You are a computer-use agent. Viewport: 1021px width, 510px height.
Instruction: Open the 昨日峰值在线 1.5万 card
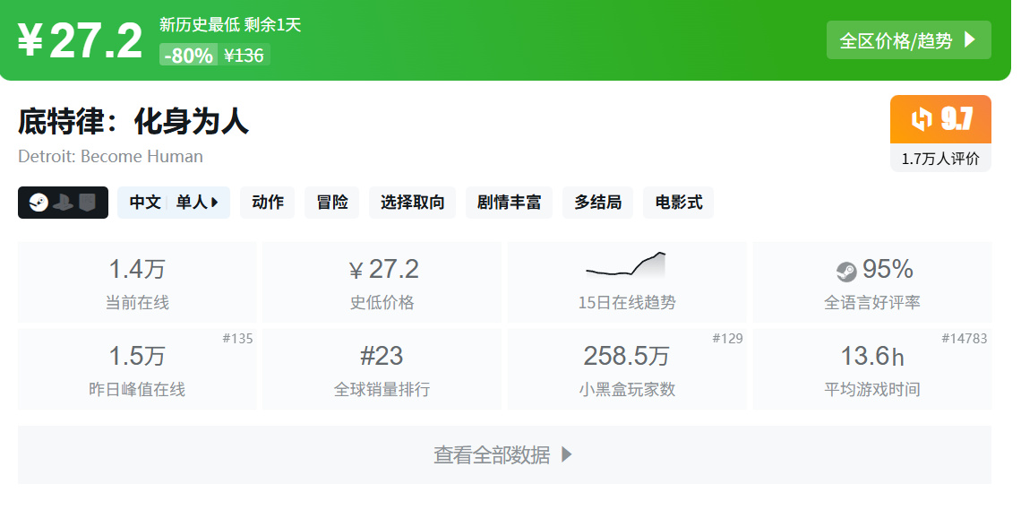137,368
